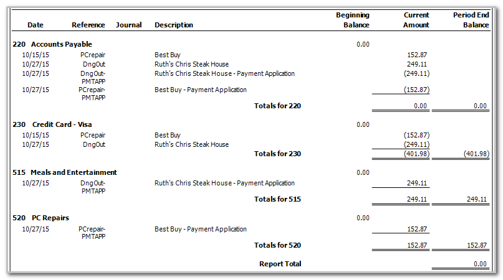Image resolution: width=503 pixels, height=280 pixels.
Task: Open the Ruth's Chris entry under Meals and Entertainment
Action: [224, 183]
